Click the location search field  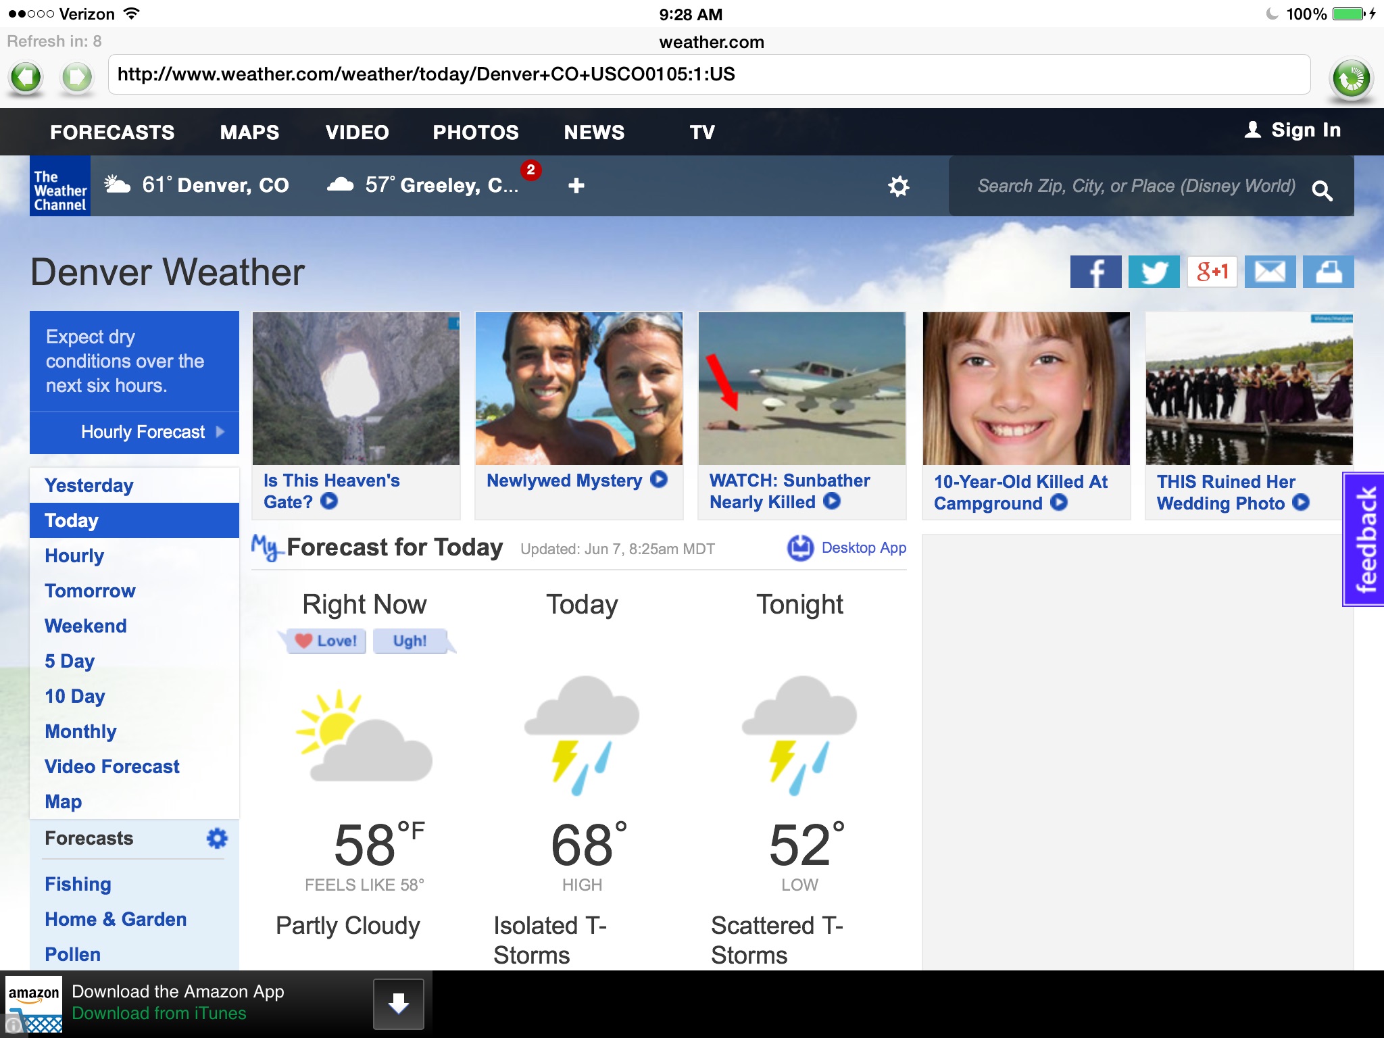tap(1135, 187)
